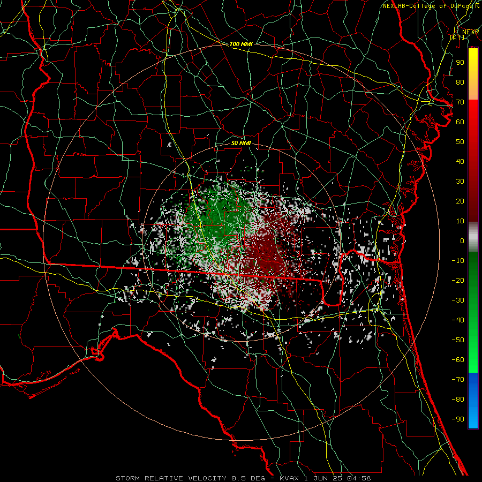Screen dimensions: 482x482
Task: Select the "-30" value on velocity scale
Action: pyautogui.click(x=458, y=300)
